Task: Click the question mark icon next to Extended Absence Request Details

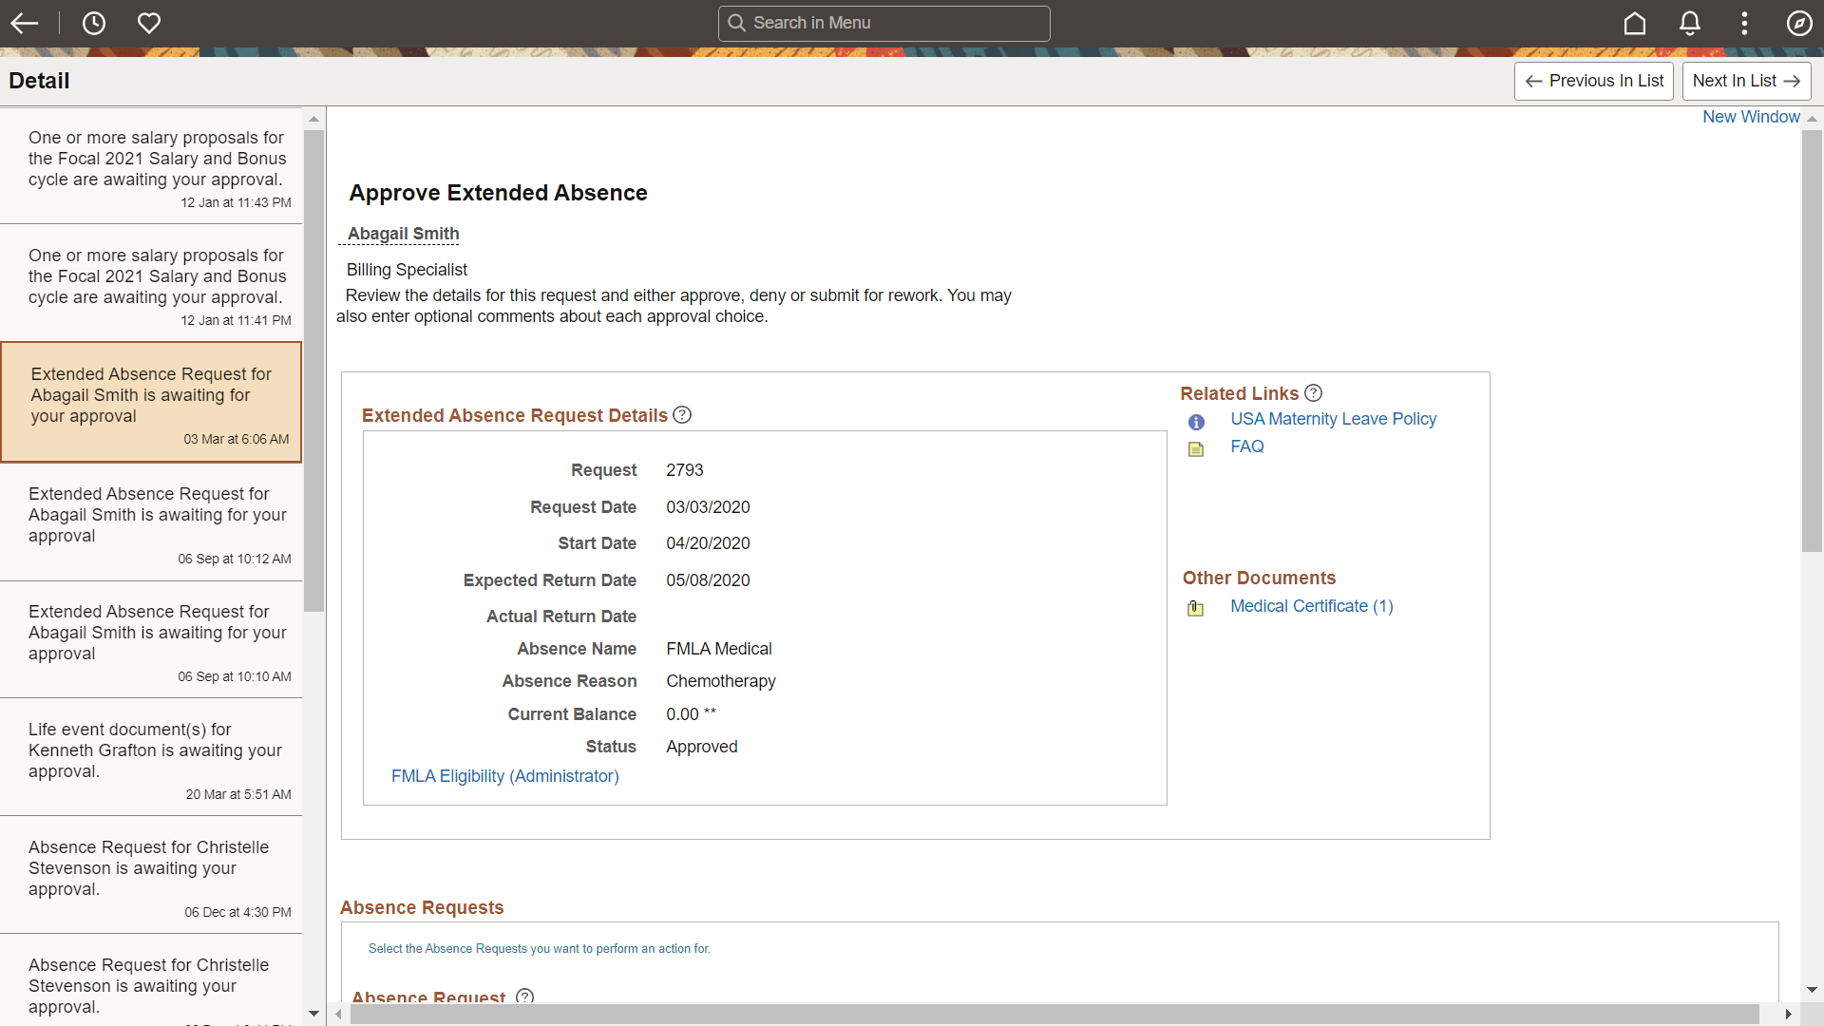Action: 684,414
